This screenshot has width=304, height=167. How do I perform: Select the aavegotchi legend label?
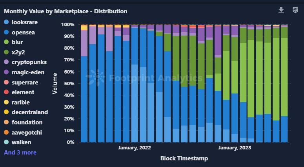[27, 132]
